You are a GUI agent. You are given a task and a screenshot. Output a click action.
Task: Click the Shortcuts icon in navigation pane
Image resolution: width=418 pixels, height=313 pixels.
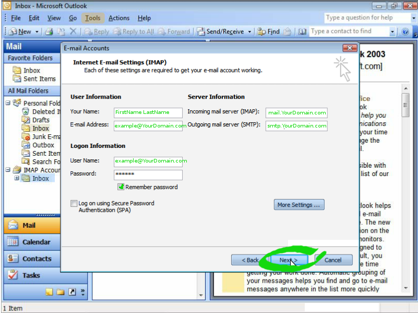click(72, 292)
